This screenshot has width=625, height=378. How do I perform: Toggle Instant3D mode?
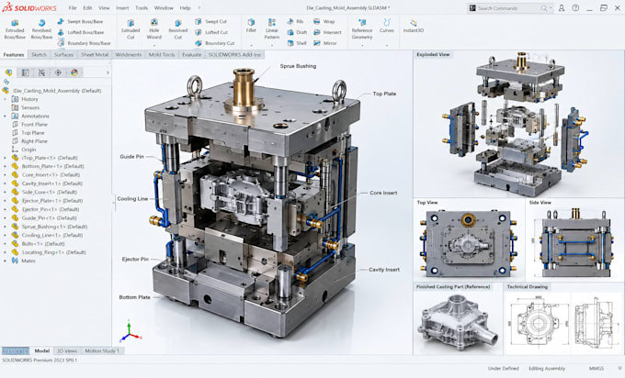coord(413,26)
